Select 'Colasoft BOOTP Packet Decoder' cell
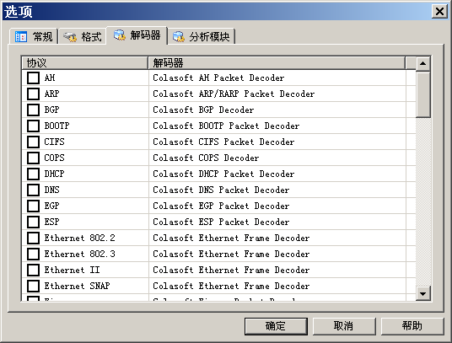The image size is (452, 343). (x=277, y=126)
